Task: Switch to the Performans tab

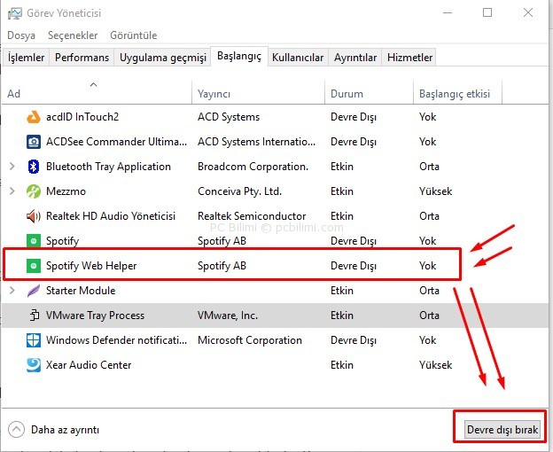Action: [82, 58]
